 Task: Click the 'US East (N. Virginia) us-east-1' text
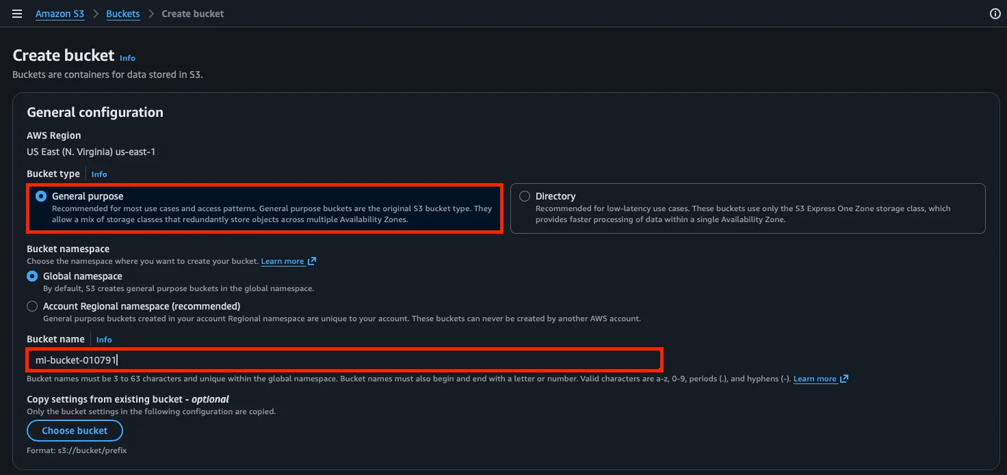(91, 152)
